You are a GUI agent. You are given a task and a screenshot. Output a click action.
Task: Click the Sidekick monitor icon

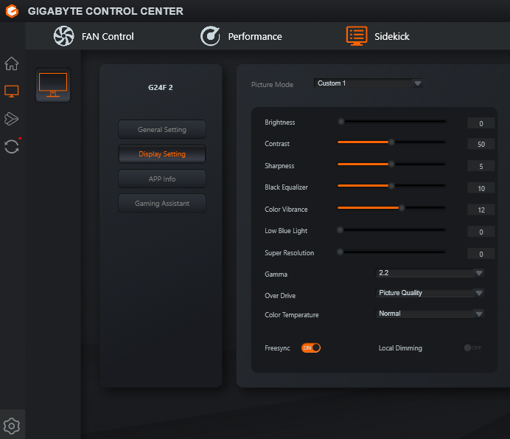(x=357, y=36)
